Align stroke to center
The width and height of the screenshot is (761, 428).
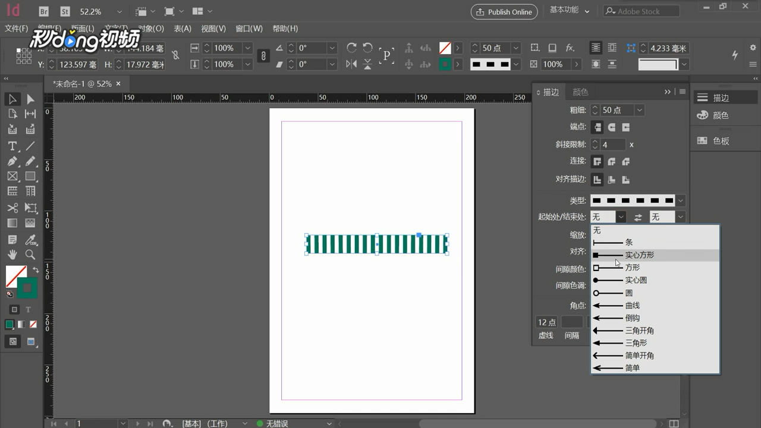tap(597, 180)
